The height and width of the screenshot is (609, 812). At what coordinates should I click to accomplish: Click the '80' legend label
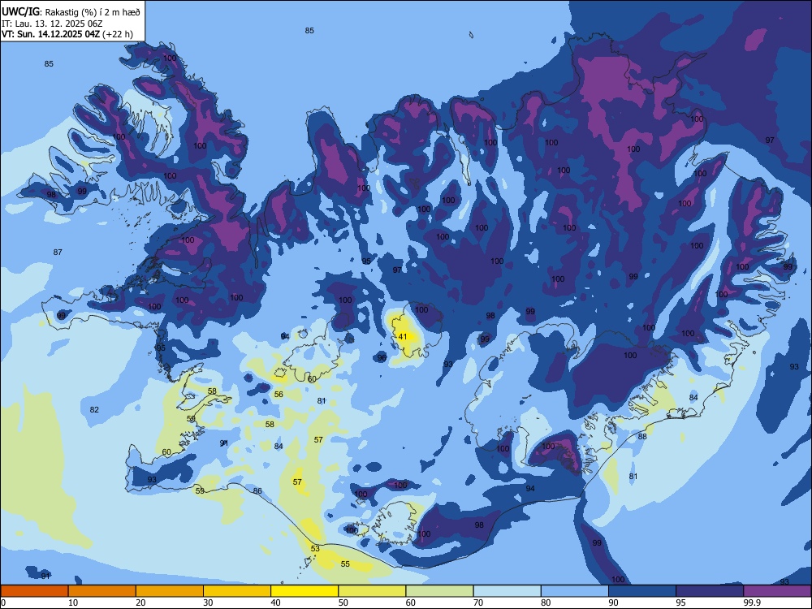(546, 603)
